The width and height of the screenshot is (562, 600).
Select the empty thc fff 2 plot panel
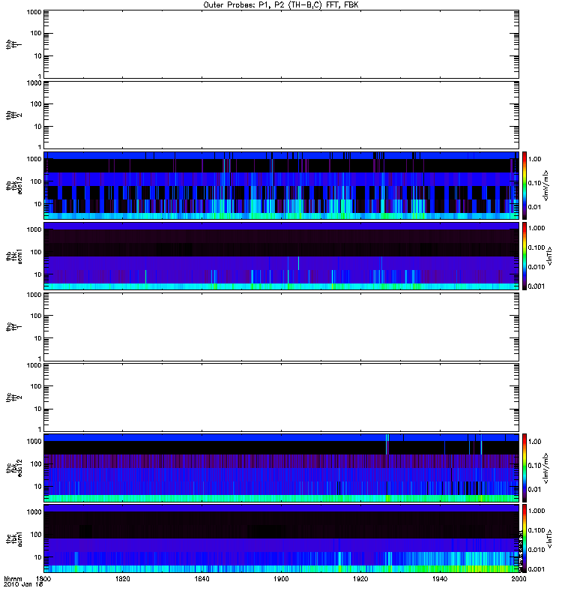(x=281, y=397)
